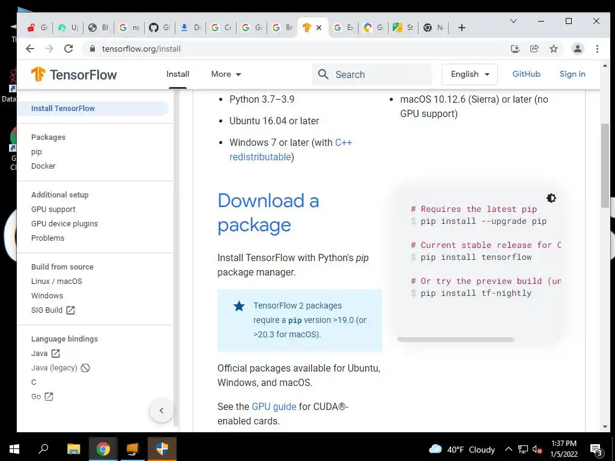Viewport: 615px width, 461px height.
Task: Click the pip install tf-nightly command
Action: [476, 293]
